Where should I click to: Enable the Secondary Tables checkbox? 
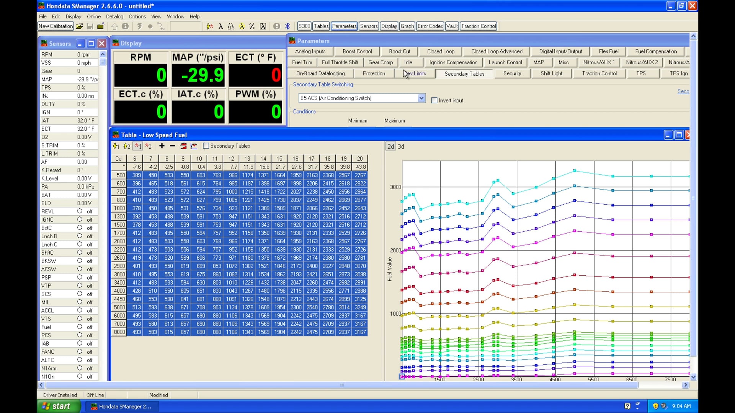[206, 146]
